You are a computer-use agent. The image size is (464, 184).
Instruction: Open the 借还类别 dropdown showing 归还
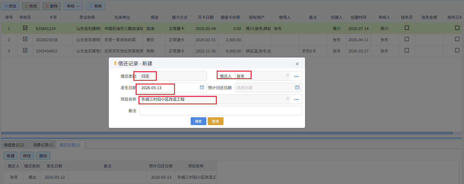(173, 76)
